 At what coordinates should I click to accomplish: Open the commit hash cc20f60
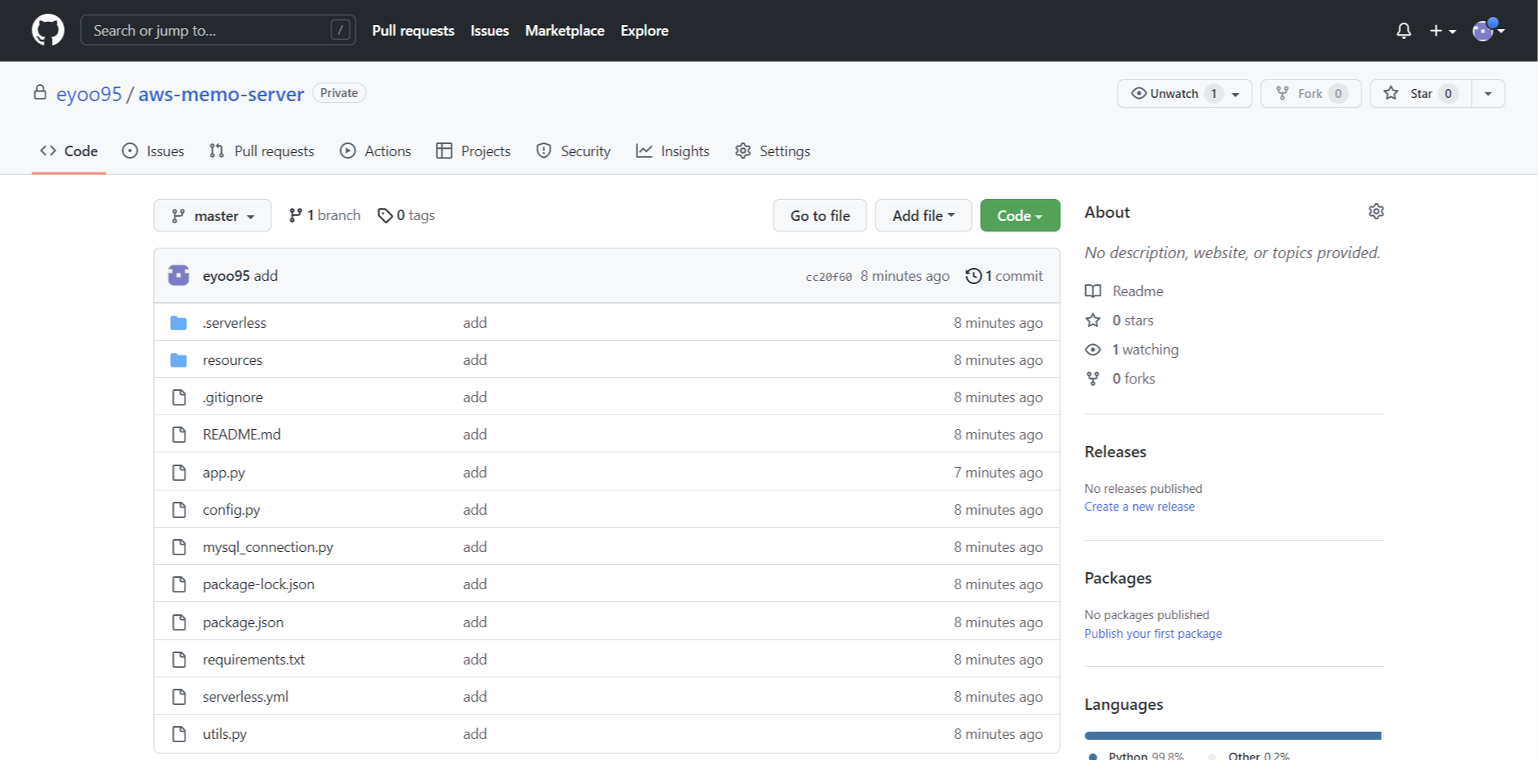829,277
